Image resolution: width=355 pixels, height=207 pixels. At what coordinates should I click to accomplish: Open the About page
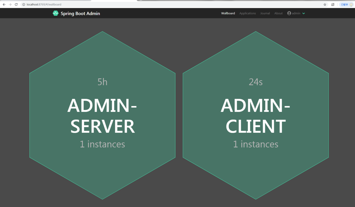[x=278, y=13]
